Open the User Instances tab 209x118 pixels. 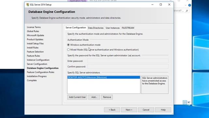point(113,28)
